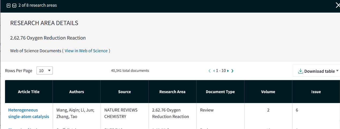The height and width of the screenshot is (129, 340).
Task: Sort by the Document Type column header
Action: 220,92
